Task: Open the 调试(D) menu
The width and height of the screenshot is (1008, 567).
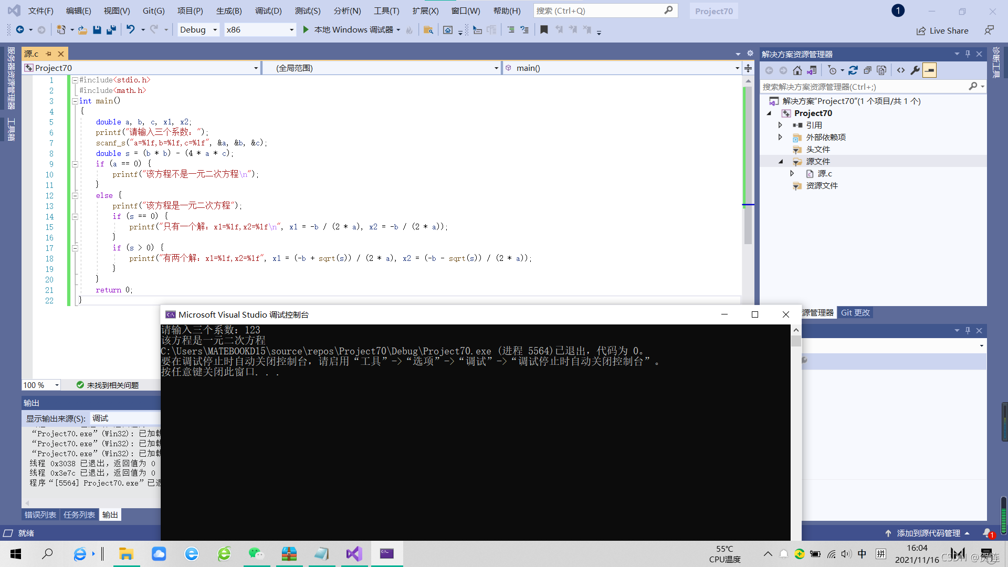Action: [x=268, y=10]
